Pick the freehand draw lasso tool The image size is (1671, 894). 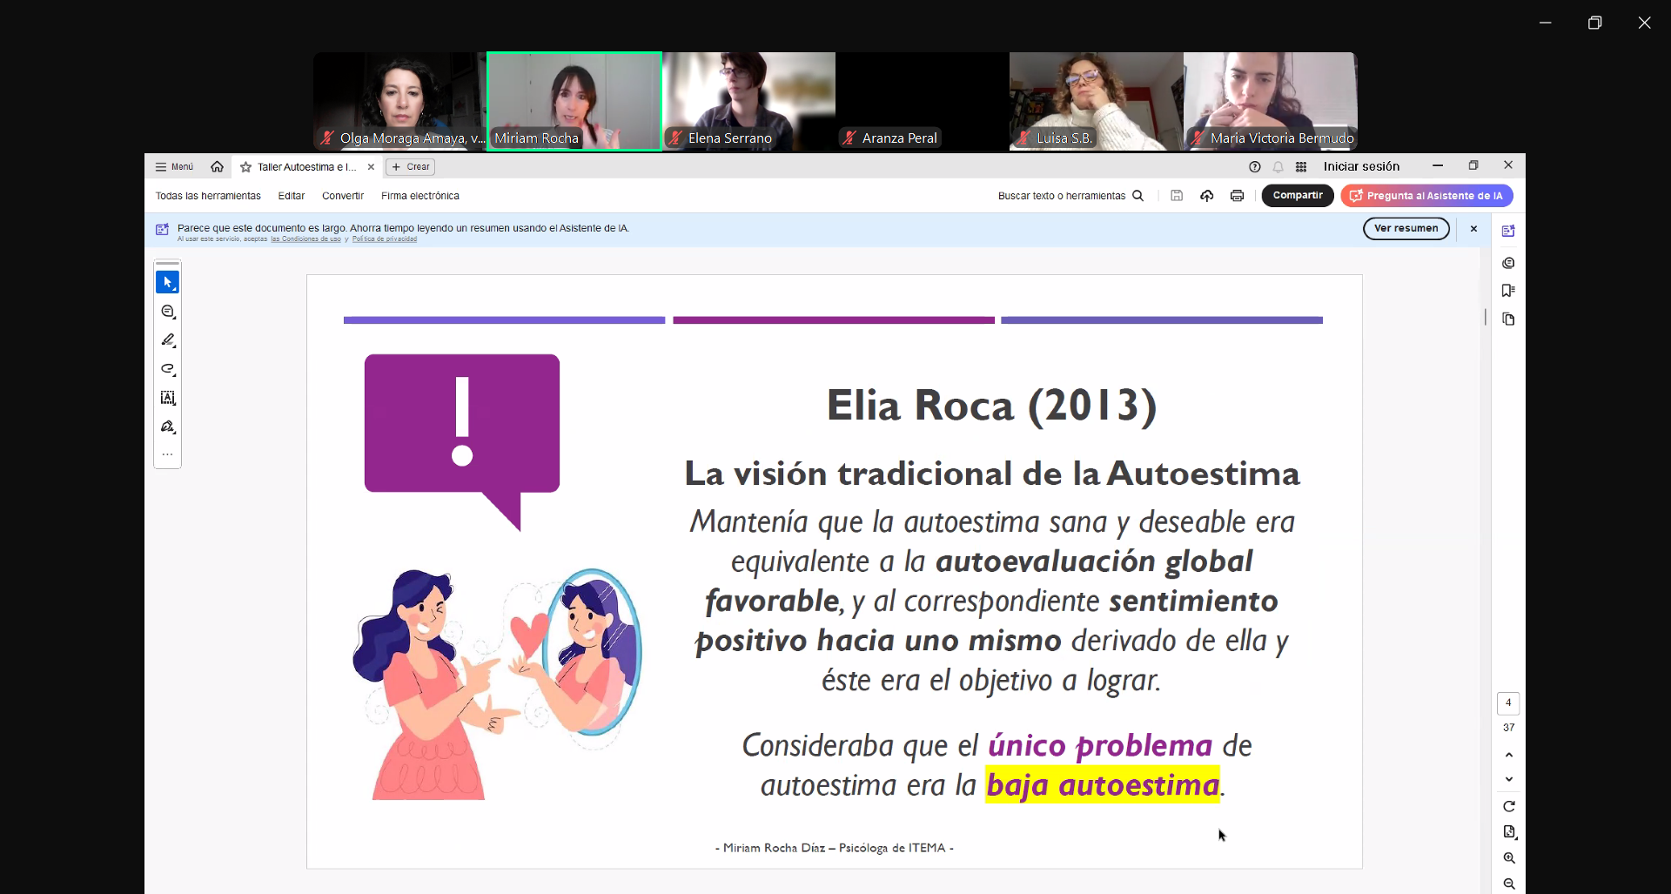[x=168, y=369]
